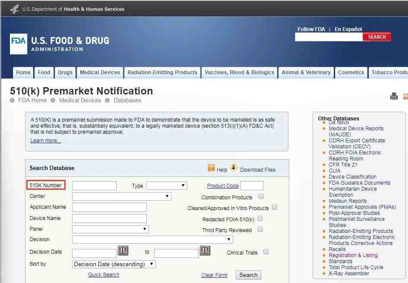Switch to the Vaccines, Blood & Biologics tab
Image resolution: width=408 pixels, height=283 pixels.
click(239, 72)
